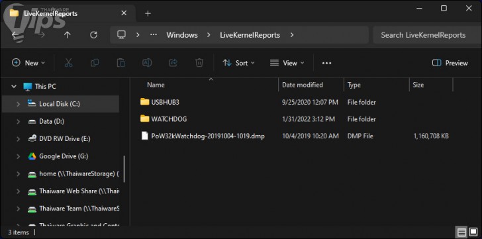The height and width of the screenshot is (239, 482).
Task: Click the DMP file icon
Action: (144, 136)
